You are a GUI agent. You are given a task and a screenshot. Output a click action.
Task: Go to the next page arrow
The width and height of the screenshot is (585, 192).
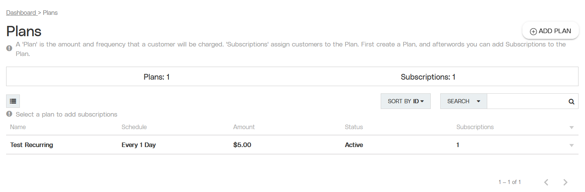coord(566,182)
